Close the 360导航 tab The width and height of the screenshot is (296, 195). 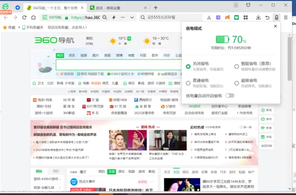[x=82, y=8]
